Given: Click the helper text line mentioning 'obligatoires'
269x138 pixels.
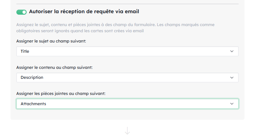Looking at the screenshot, I should [x=80, y=31].
